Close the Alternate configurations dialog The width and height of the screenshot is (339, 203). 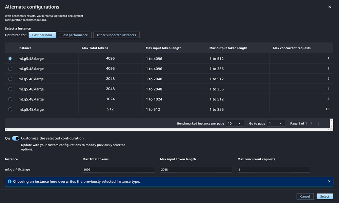click(330, 6)
